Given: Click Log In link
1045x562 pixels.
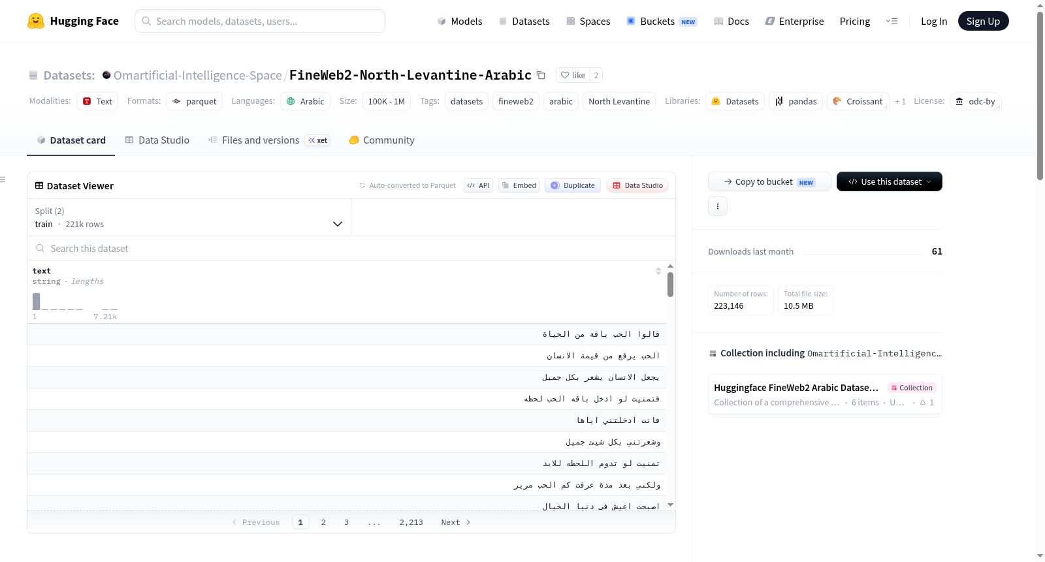Looking at the screenshot, I should [934, 21].
